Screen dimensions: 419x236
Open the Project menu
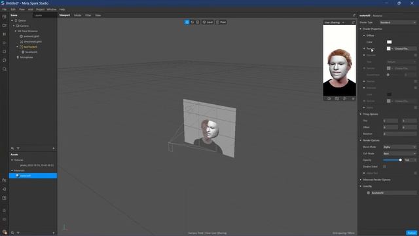pos(40,9)
